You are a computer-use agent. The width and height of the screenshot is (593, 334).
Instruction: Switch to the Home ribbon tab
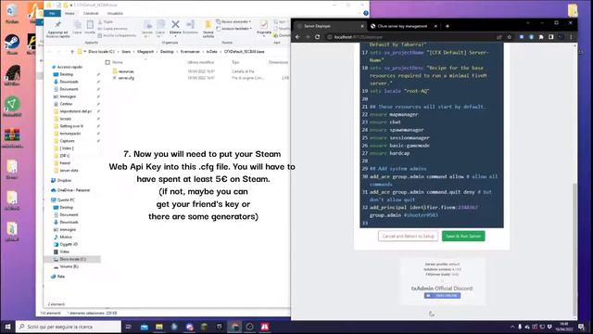(x=69, y=13)
